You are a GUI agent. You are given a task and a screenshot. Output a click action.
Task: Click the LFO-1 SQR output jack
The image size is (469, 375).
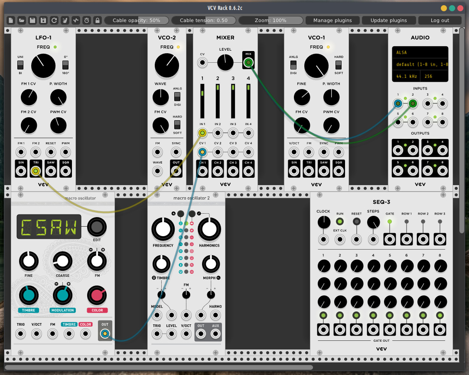click(x=66, y=171)
